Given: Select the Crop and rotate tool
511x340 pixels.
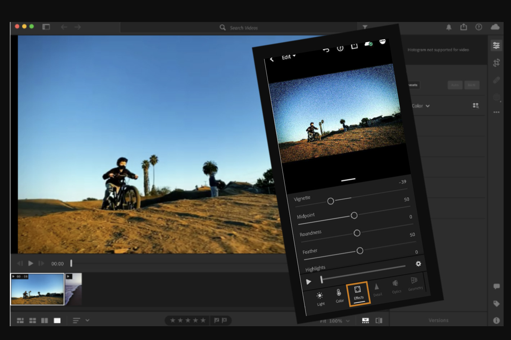Looking at the screenshot, I should tap(496, 63).
